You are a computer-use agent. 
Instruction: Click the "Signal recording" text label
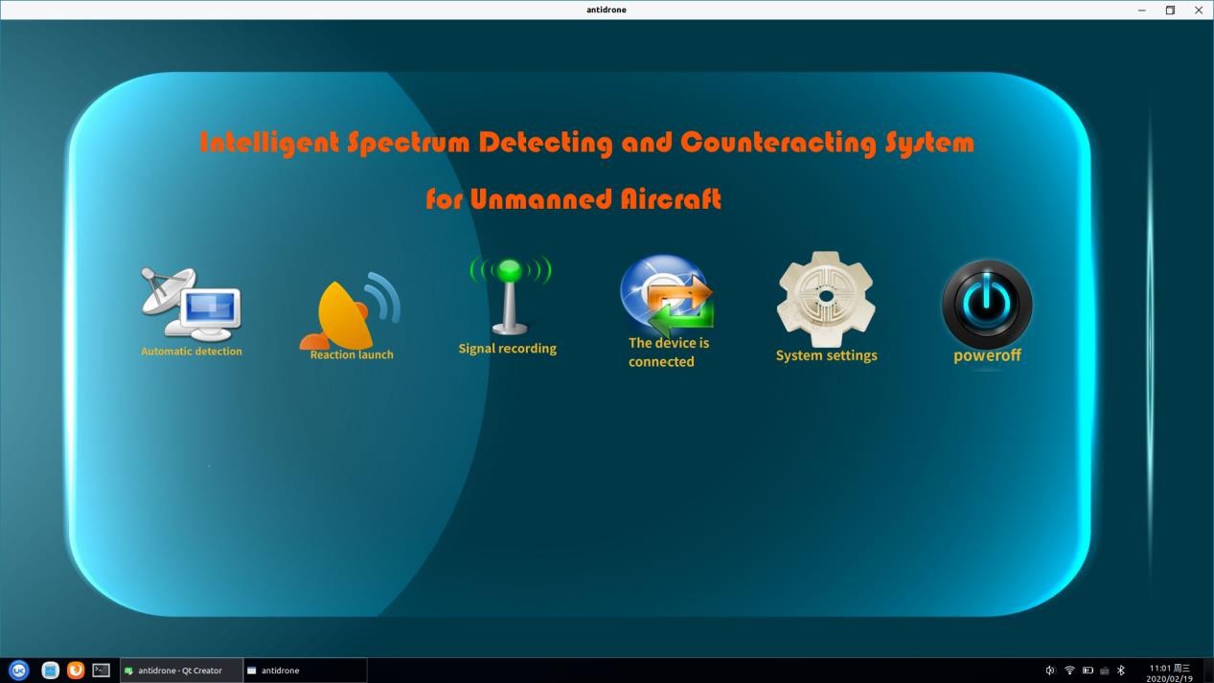pos(507,349)
